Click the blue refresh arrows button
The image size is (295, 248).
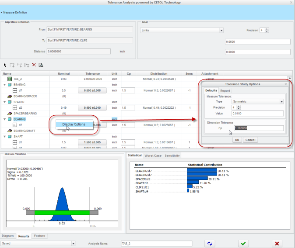click(x=211, y=243)
